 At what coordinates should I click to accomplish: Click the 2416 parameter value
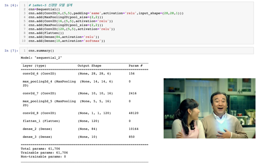click(x=132, y=93)
